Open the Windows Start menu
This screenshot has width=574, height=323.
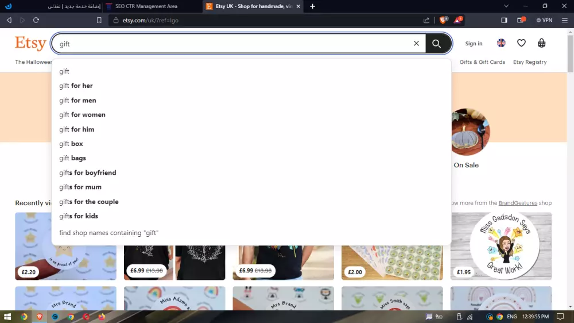coord(7,317)
